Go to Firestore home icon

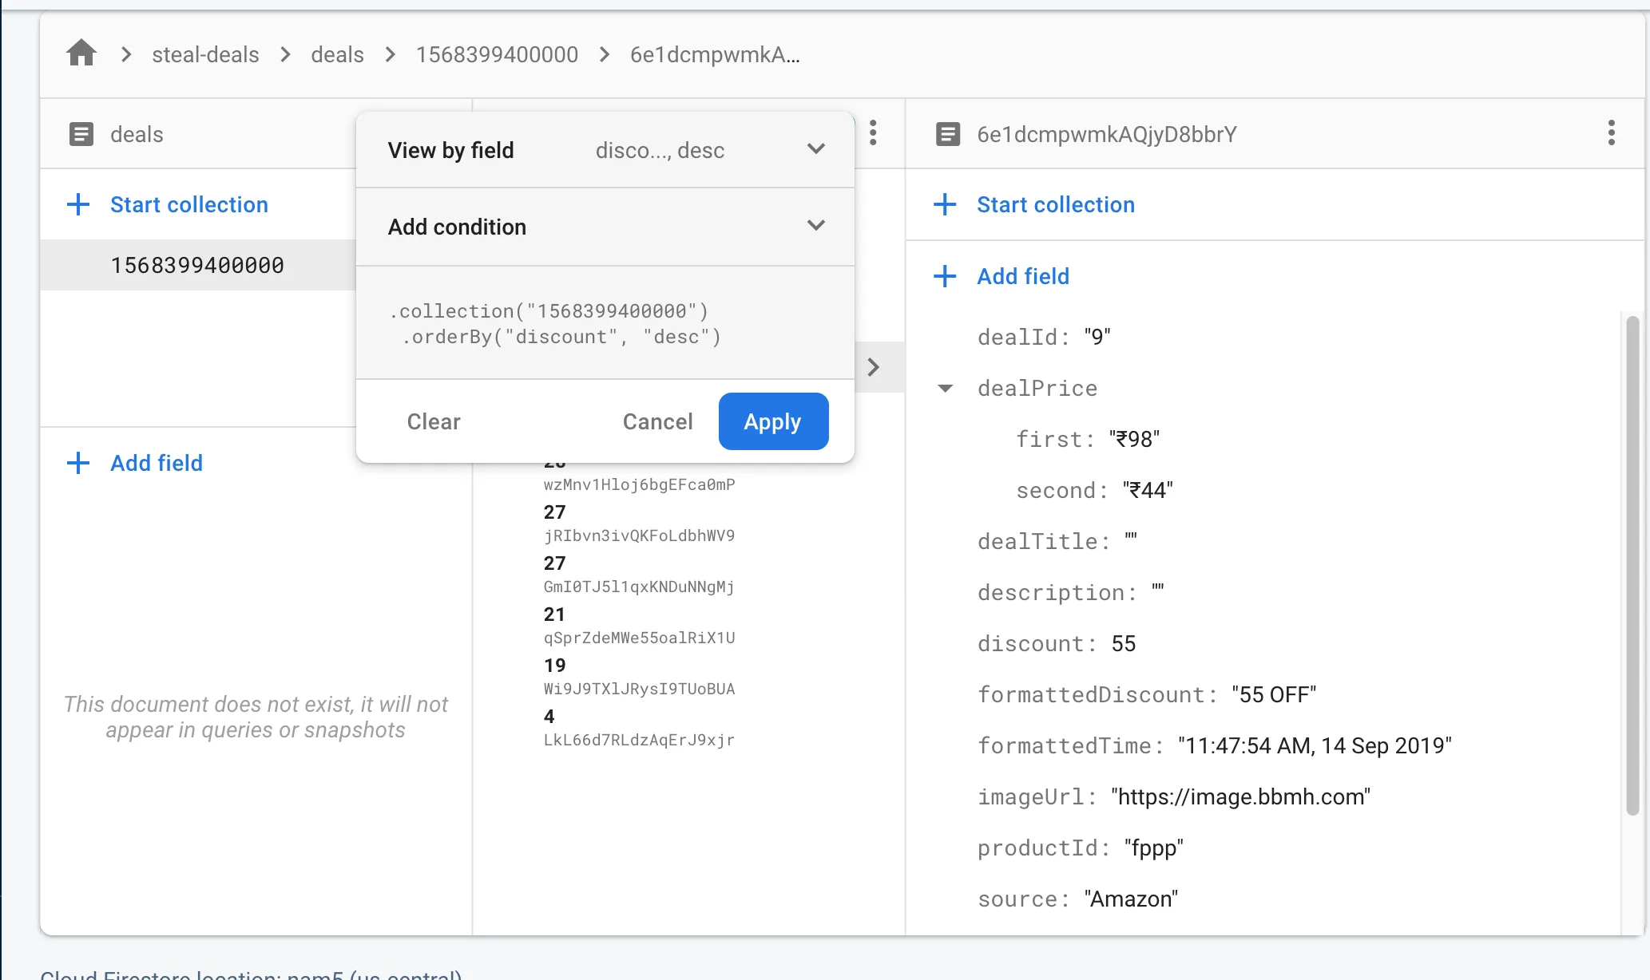coord(81,53)
